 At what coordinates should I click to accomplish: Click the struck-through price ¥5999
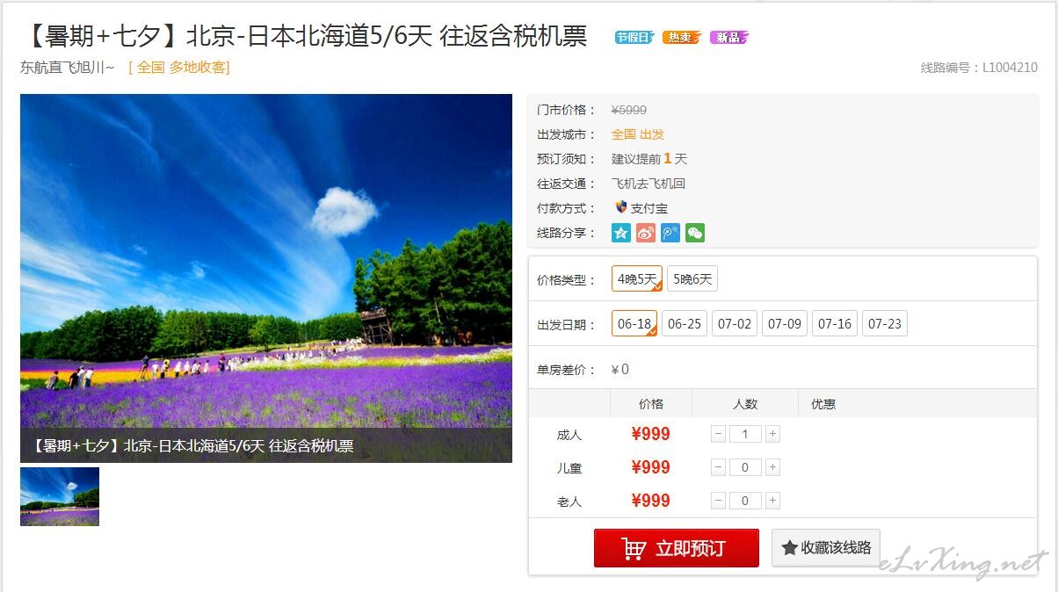(629, 110)
